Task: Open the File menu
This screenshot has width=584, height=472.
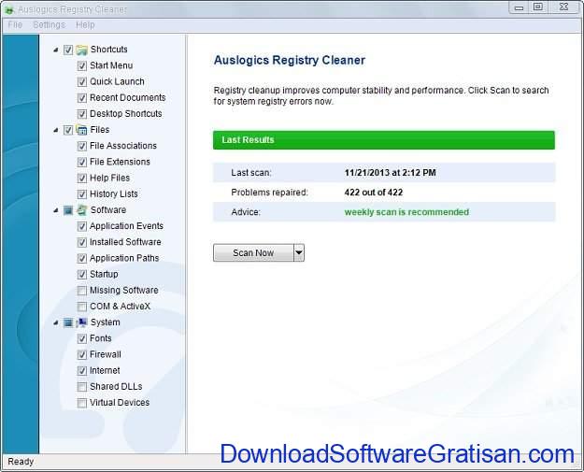Action: pos(15,25)
